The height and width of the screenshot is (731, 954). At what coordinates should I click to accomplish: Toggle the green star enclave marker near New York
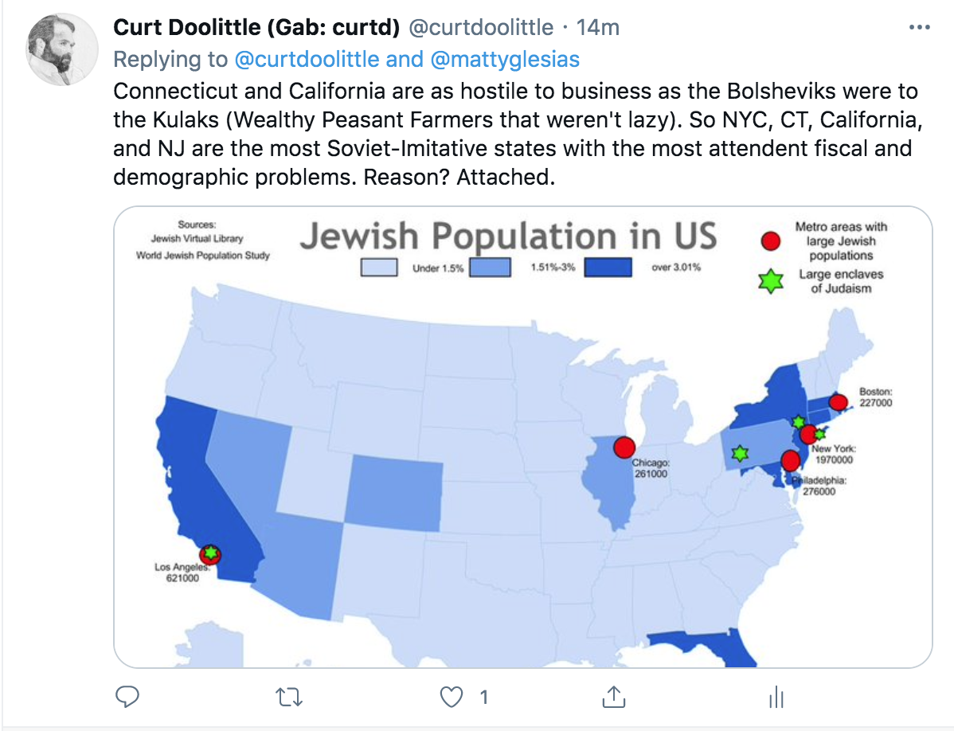(798, 420)
